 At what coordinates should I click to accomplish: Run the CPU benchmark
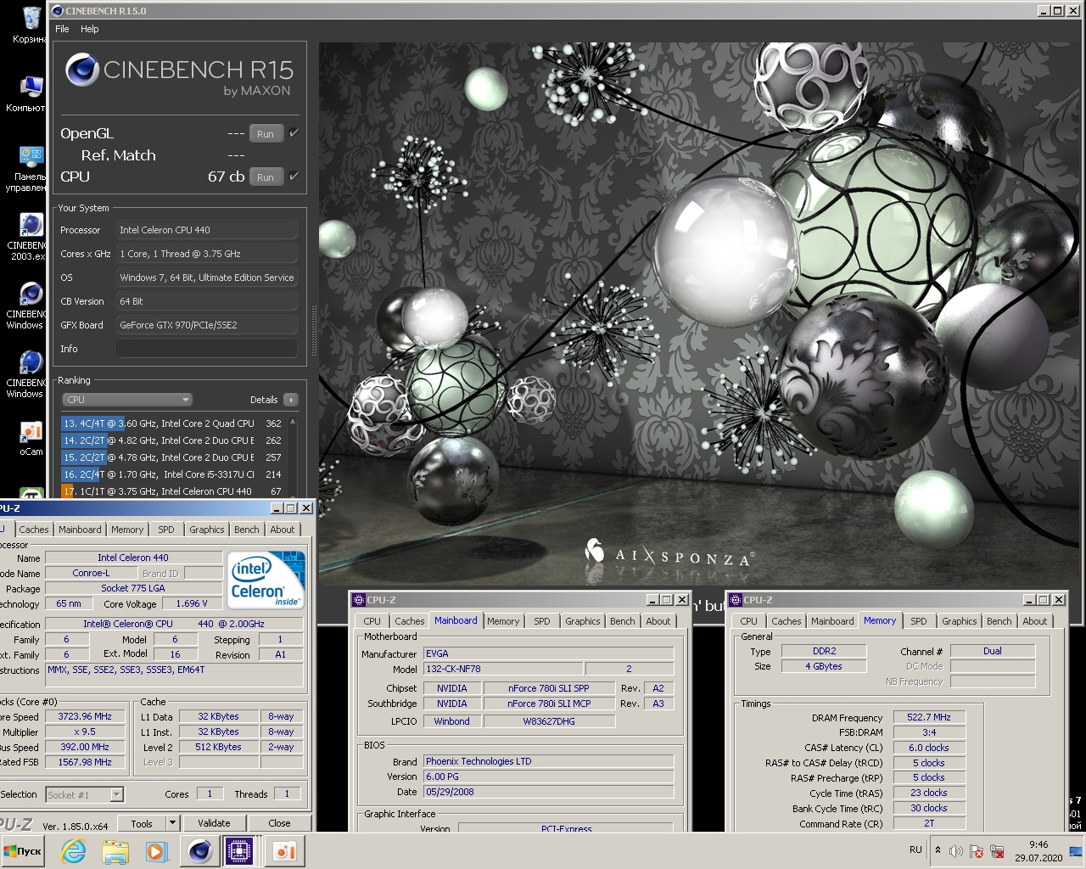(x=266, y=177)
